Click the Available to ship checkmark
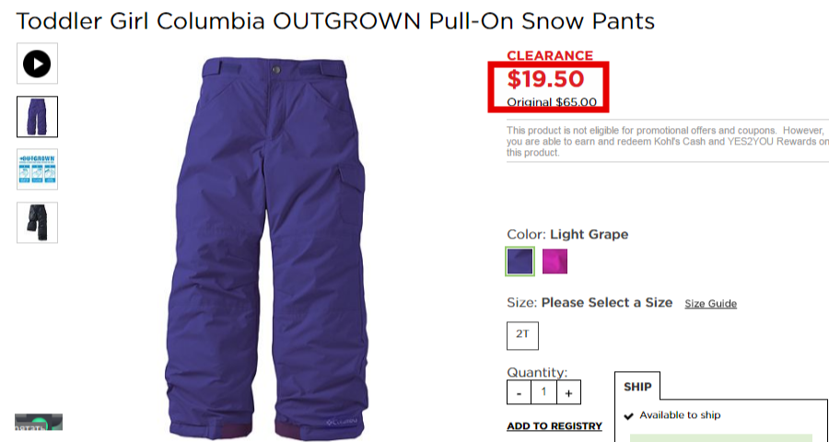 (x=628, y=416)
